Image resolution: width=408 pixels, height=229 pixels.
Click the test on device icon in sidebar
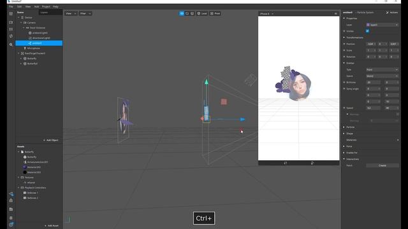tap(11, 194)
